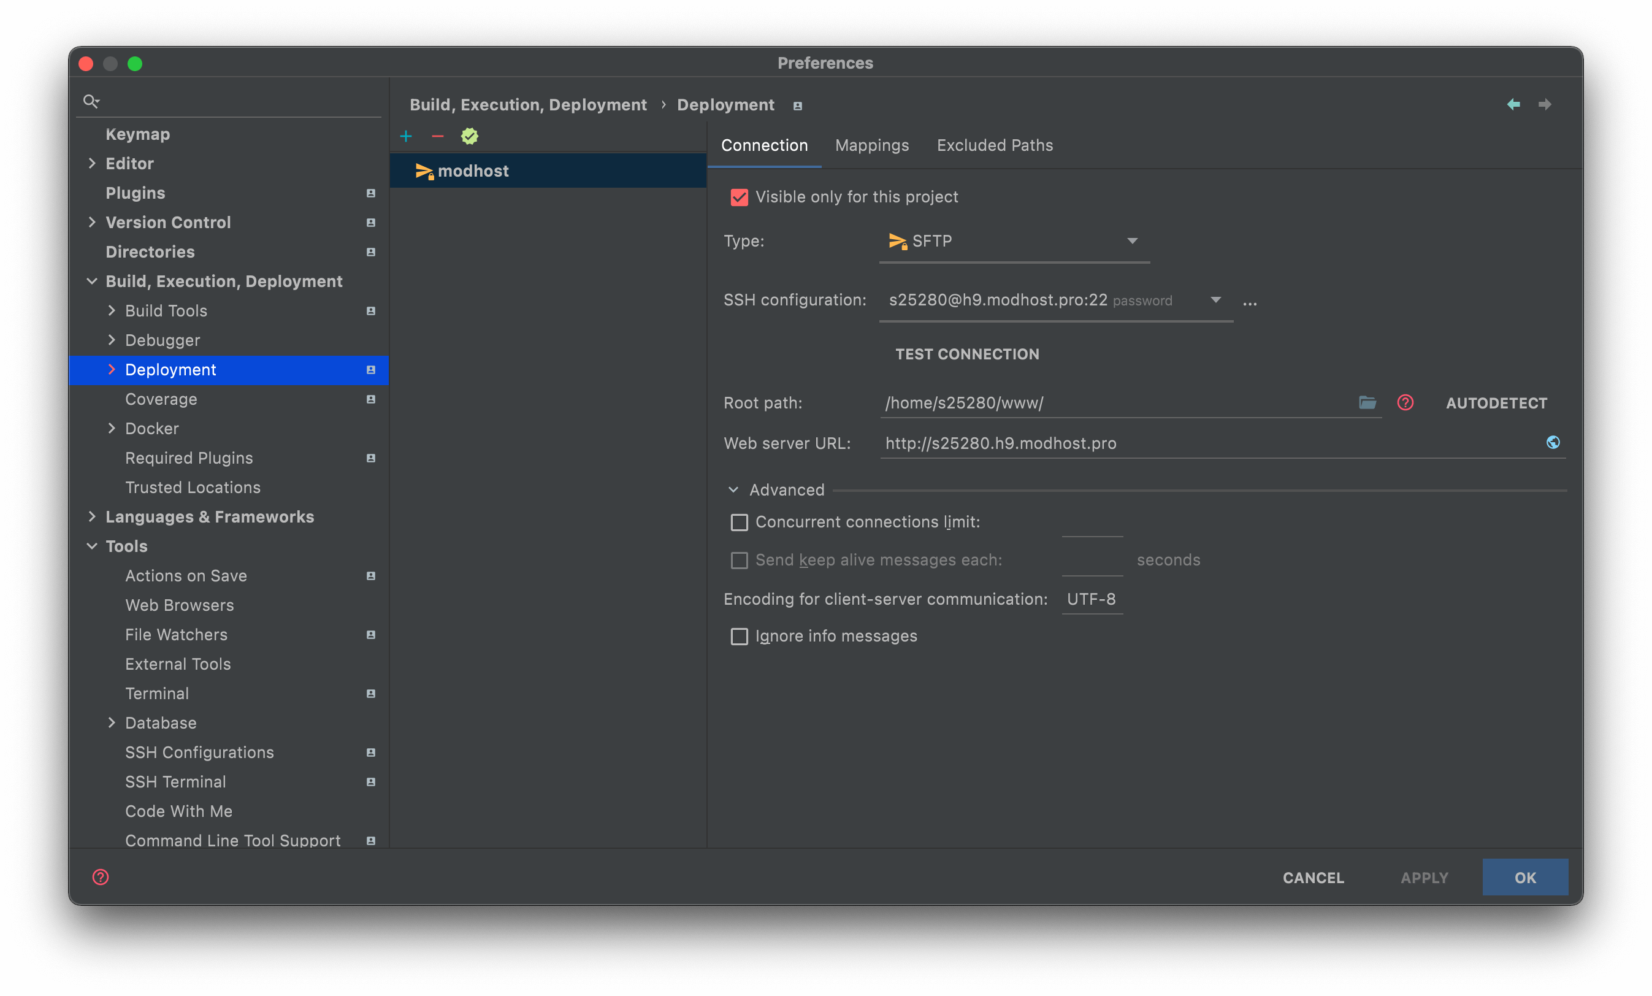This screenshot has height=996, width=1652.
Task: Expand the SSH configuration dropdown
Action: (x=1215, y=301)
